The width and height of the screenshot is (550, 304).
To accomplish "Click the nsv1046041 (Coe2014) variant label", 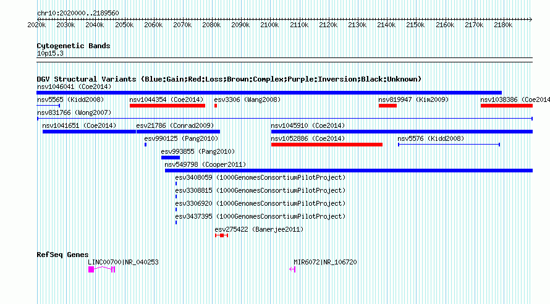I will (74, 87).
